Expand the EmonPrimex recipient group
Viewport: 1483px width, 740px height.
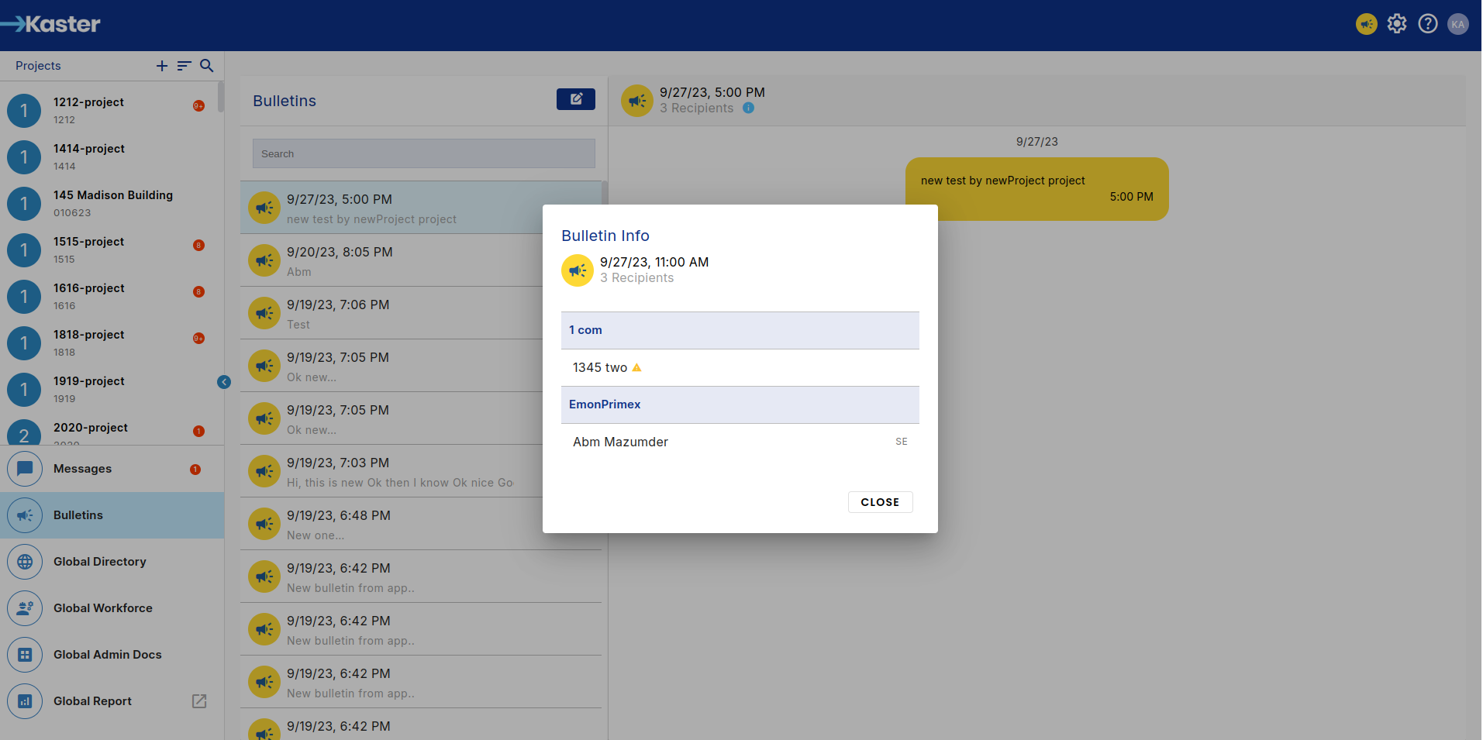[x=740, y=404]
